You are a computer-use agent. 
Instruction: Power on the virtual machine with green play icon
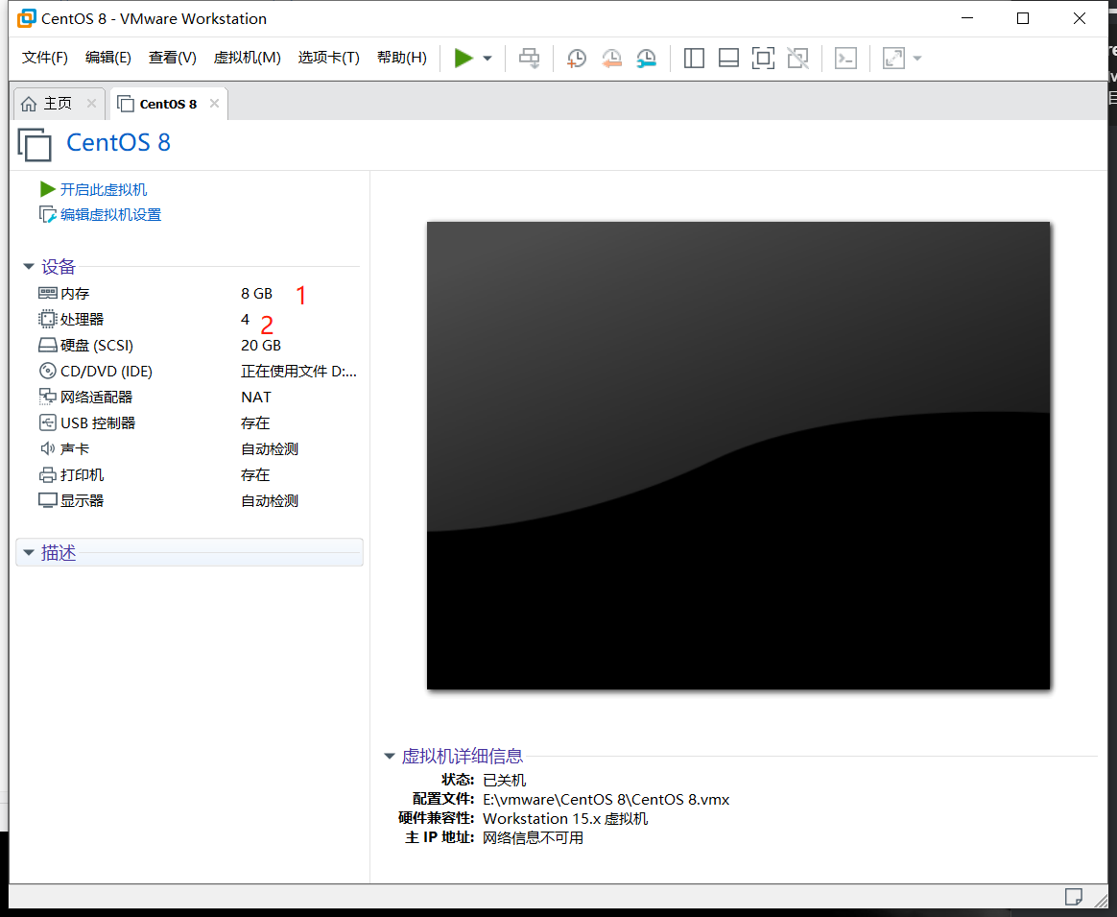click(x=464, y=58)
